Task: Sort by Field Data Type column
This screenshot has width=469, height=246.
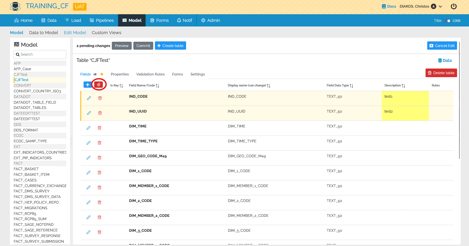Action: pyautogui.click(x=351, y=86)
